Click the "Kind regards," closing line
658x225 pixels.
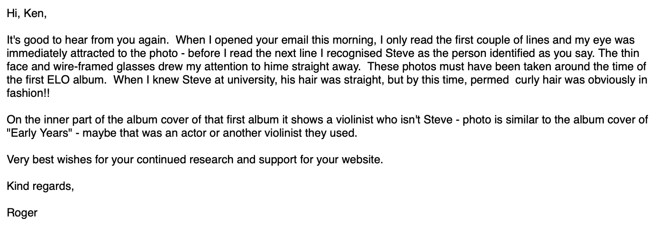tap(40, 186)
